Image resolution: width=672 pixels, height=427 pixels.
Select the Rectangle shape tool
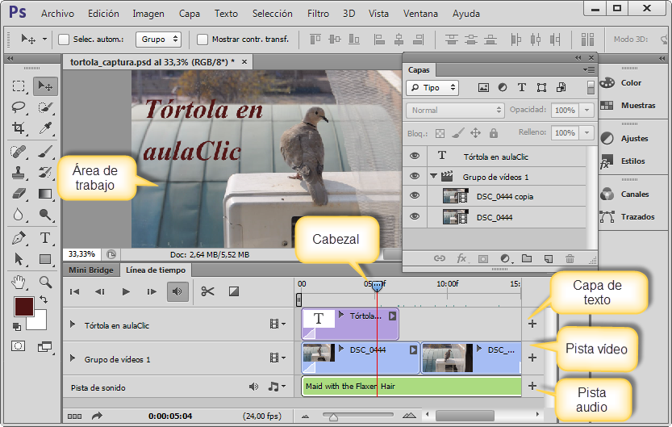[x=45, y=259]
